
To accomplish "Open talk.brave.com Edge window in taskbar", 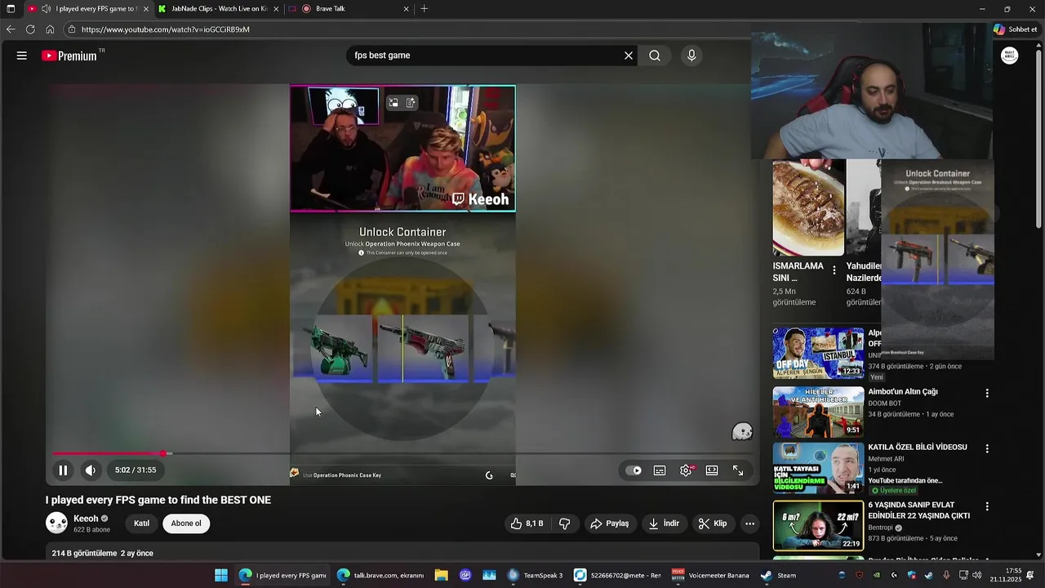I will 380,575.
